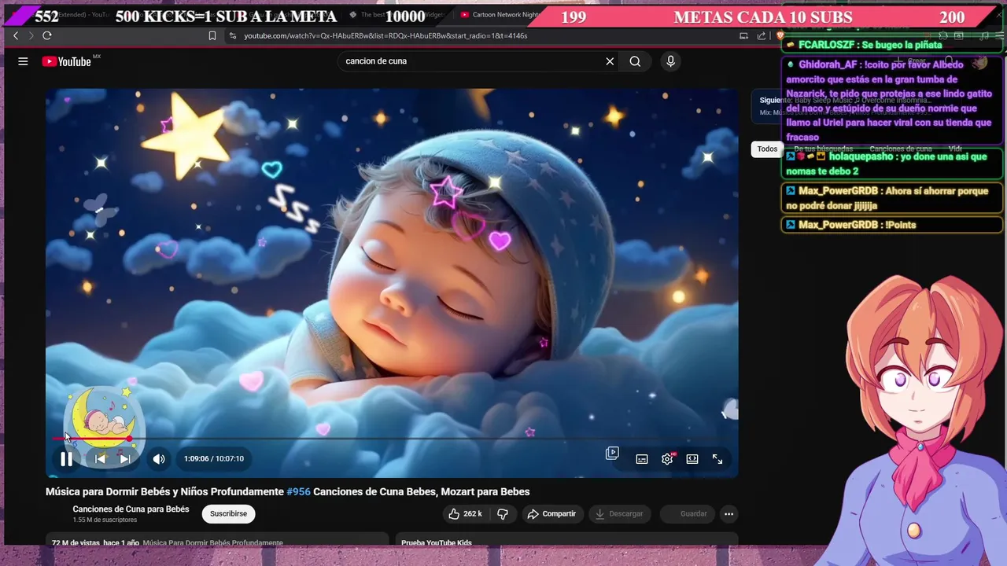Mute the video volume
This screenshot has height=566, width=1007.
pos(159,459)
